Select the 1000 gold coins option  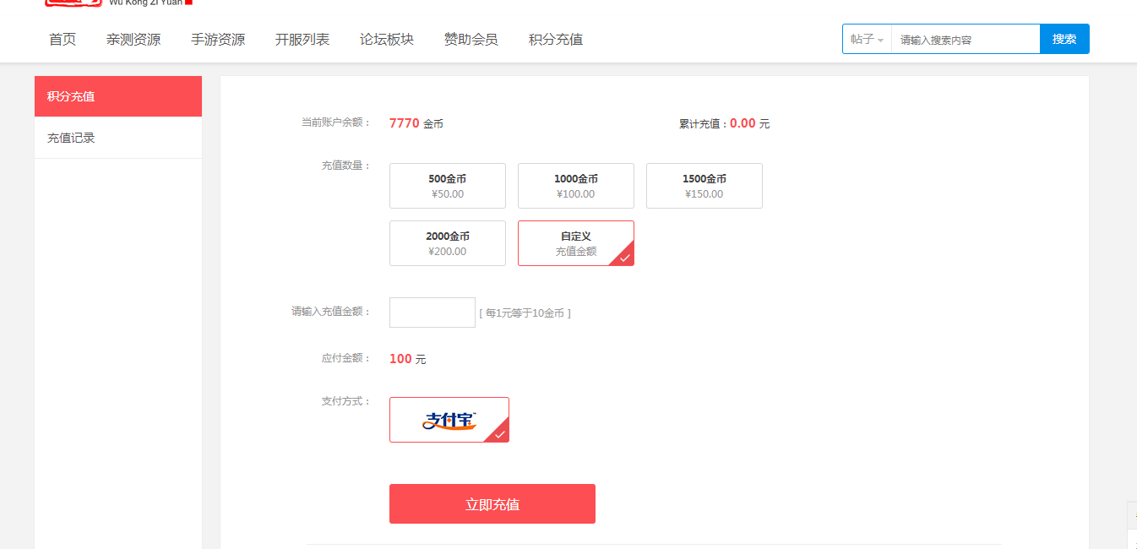(575, 186)
